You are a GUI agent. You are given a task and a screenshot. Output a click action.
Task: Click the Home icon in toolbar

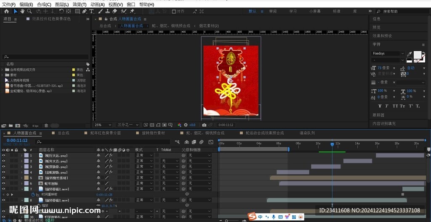coord(6,11)
